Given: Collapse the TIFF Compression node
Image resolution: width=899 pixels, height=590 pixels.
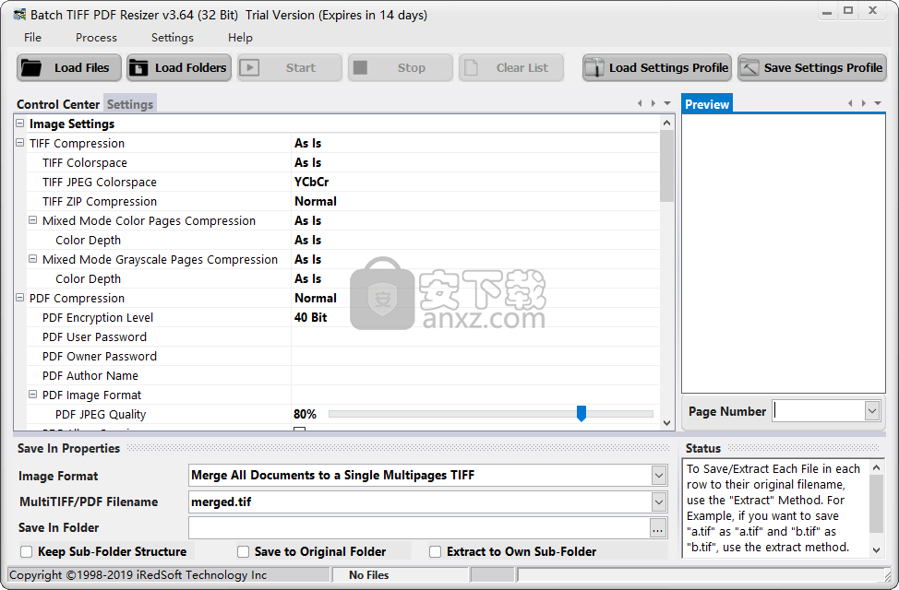Looking at the screenshot, I should (x=20, y=143).
